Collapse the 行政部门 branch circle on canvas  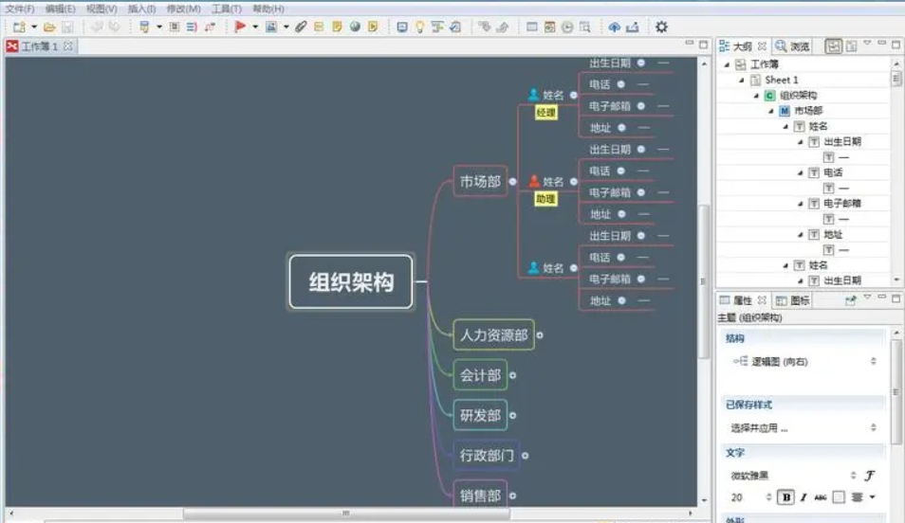click(525, 456)
